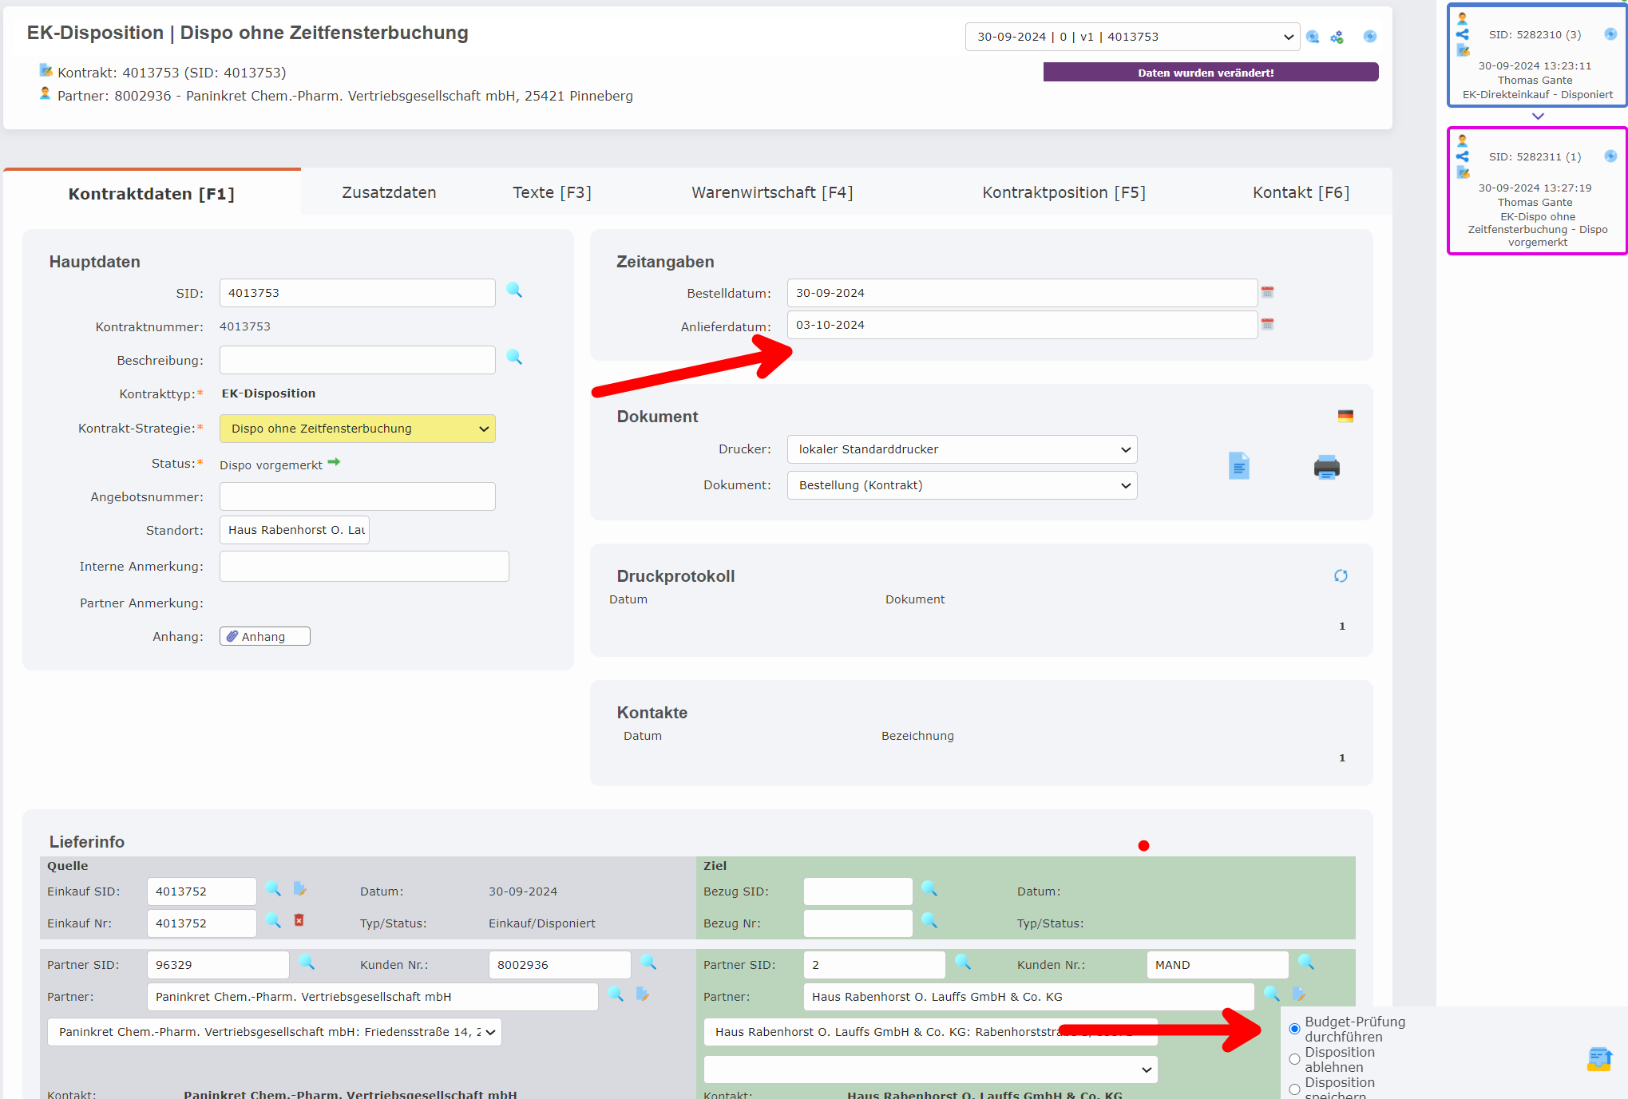
Task: Open the Kontrakt-Strategie dropdown
Action: click(357, 429)
